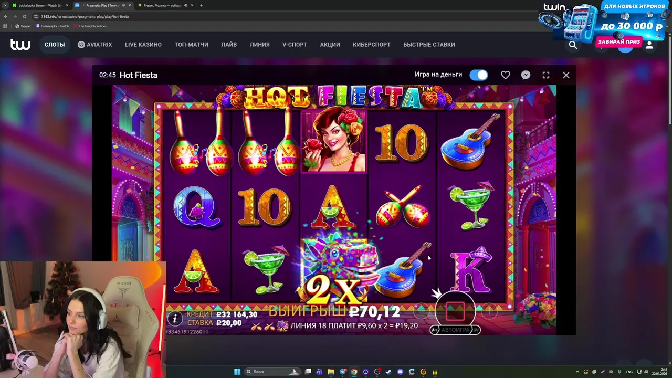
Task: Close the Hot Fiesta game window
Action: (566, 75)
